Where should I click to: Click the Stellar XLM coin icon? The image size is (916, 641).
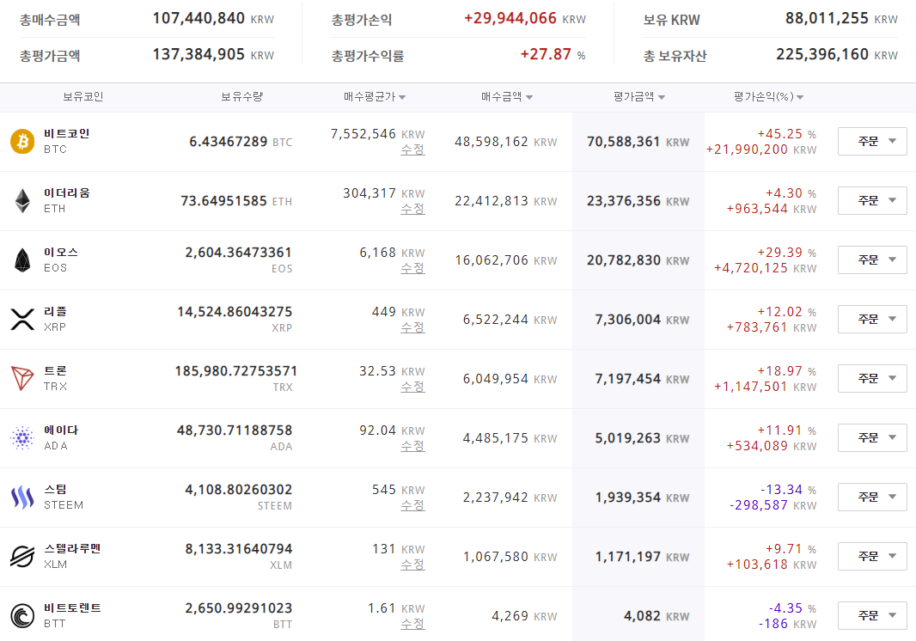(22, 556)
